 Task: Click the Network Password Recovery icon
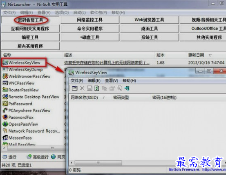[5, 131]
